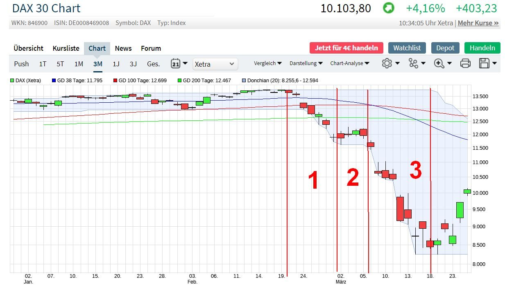Click the Feb. x-axis label
The width and height of the screenshot is (505, 286).
(x=192, y=282)
